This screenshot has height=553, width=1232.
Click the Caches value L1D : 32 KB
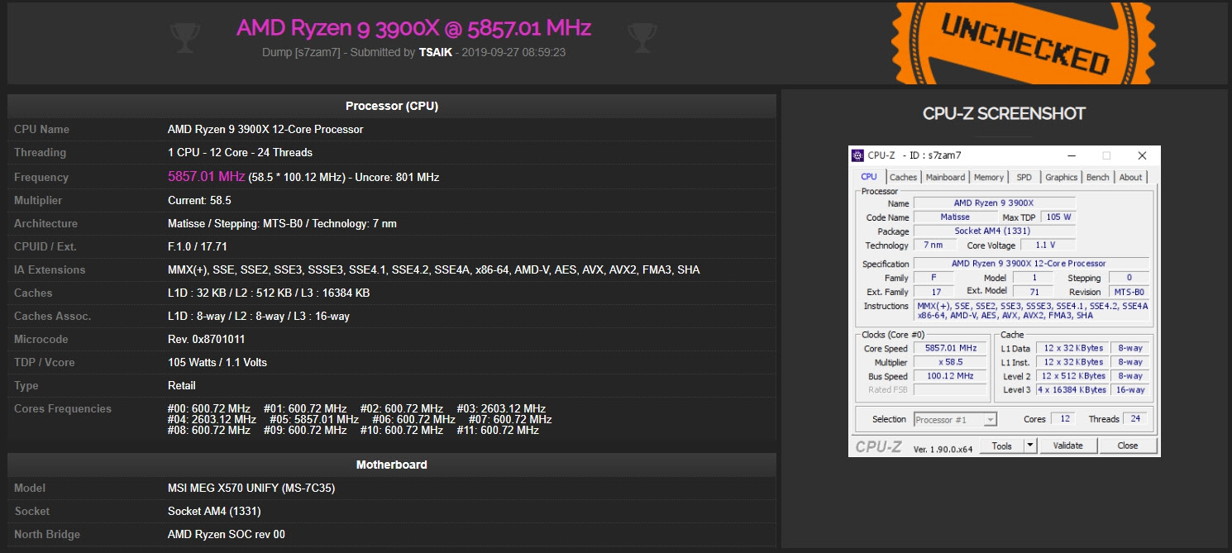[x=269, y=293]
